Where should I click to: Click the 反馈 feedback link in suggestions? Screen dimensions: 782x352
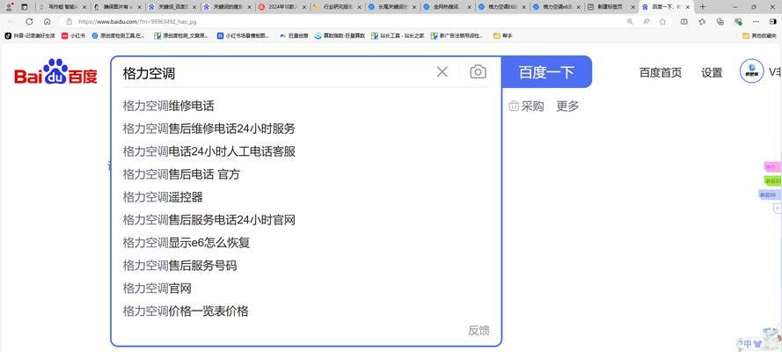(x=479, y=330)
